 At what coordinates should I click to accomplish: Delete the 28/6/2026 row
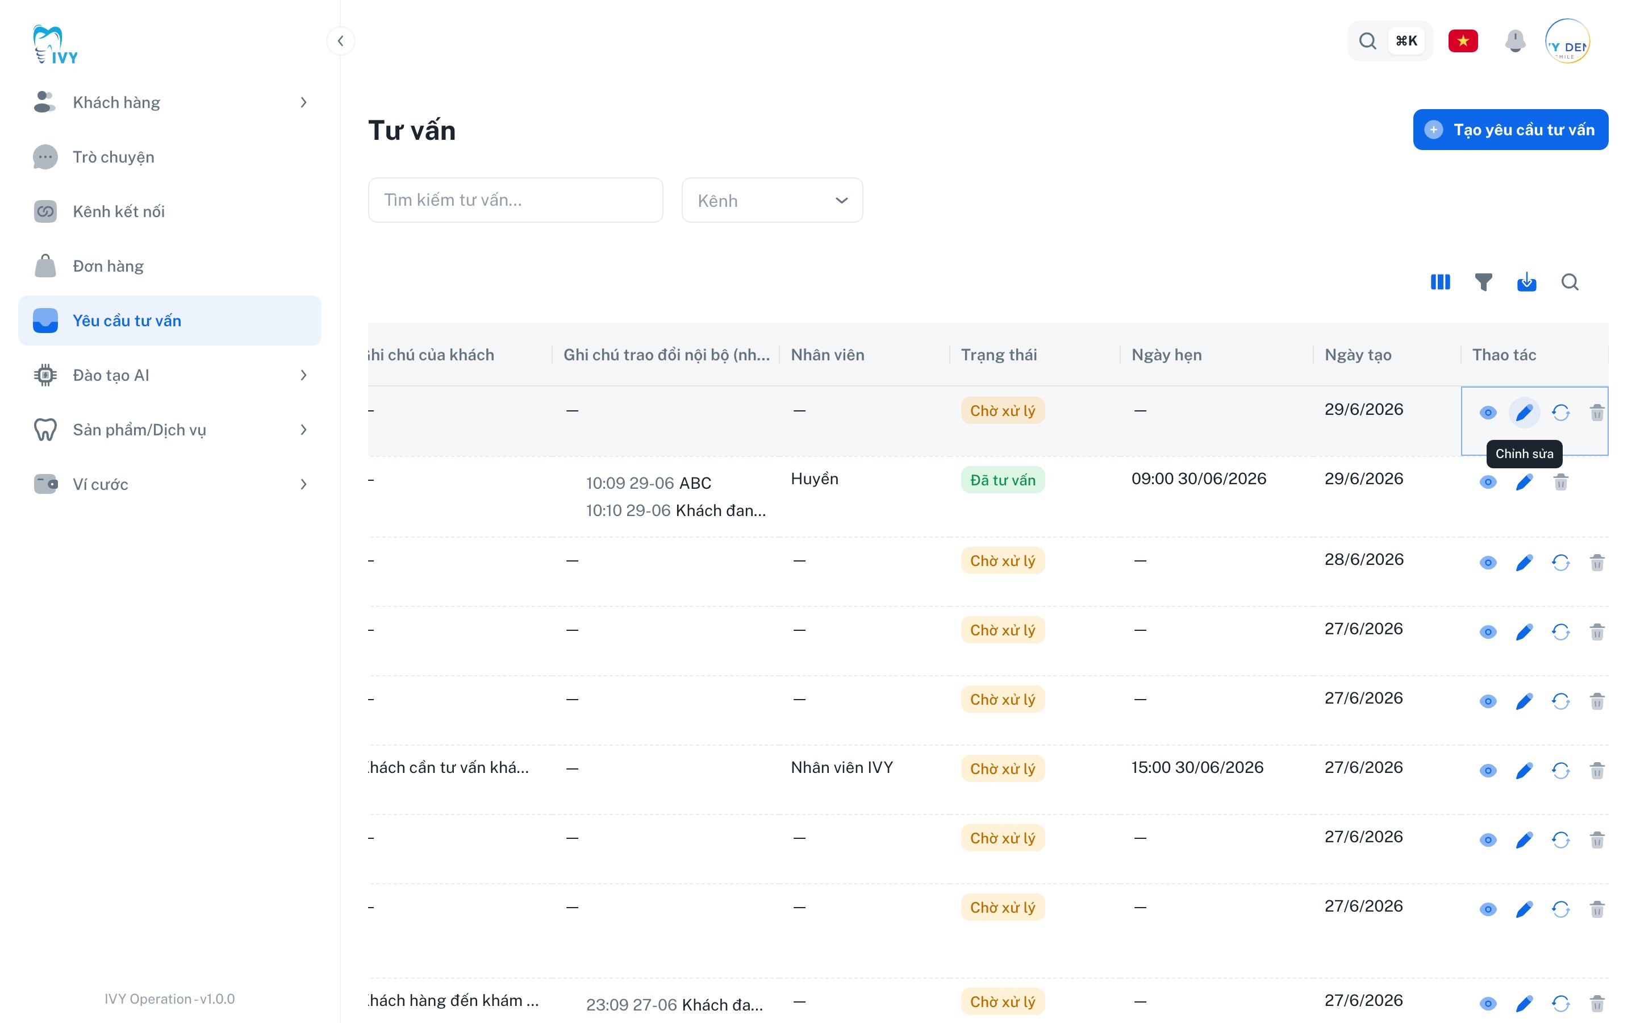pos(1597,562)
